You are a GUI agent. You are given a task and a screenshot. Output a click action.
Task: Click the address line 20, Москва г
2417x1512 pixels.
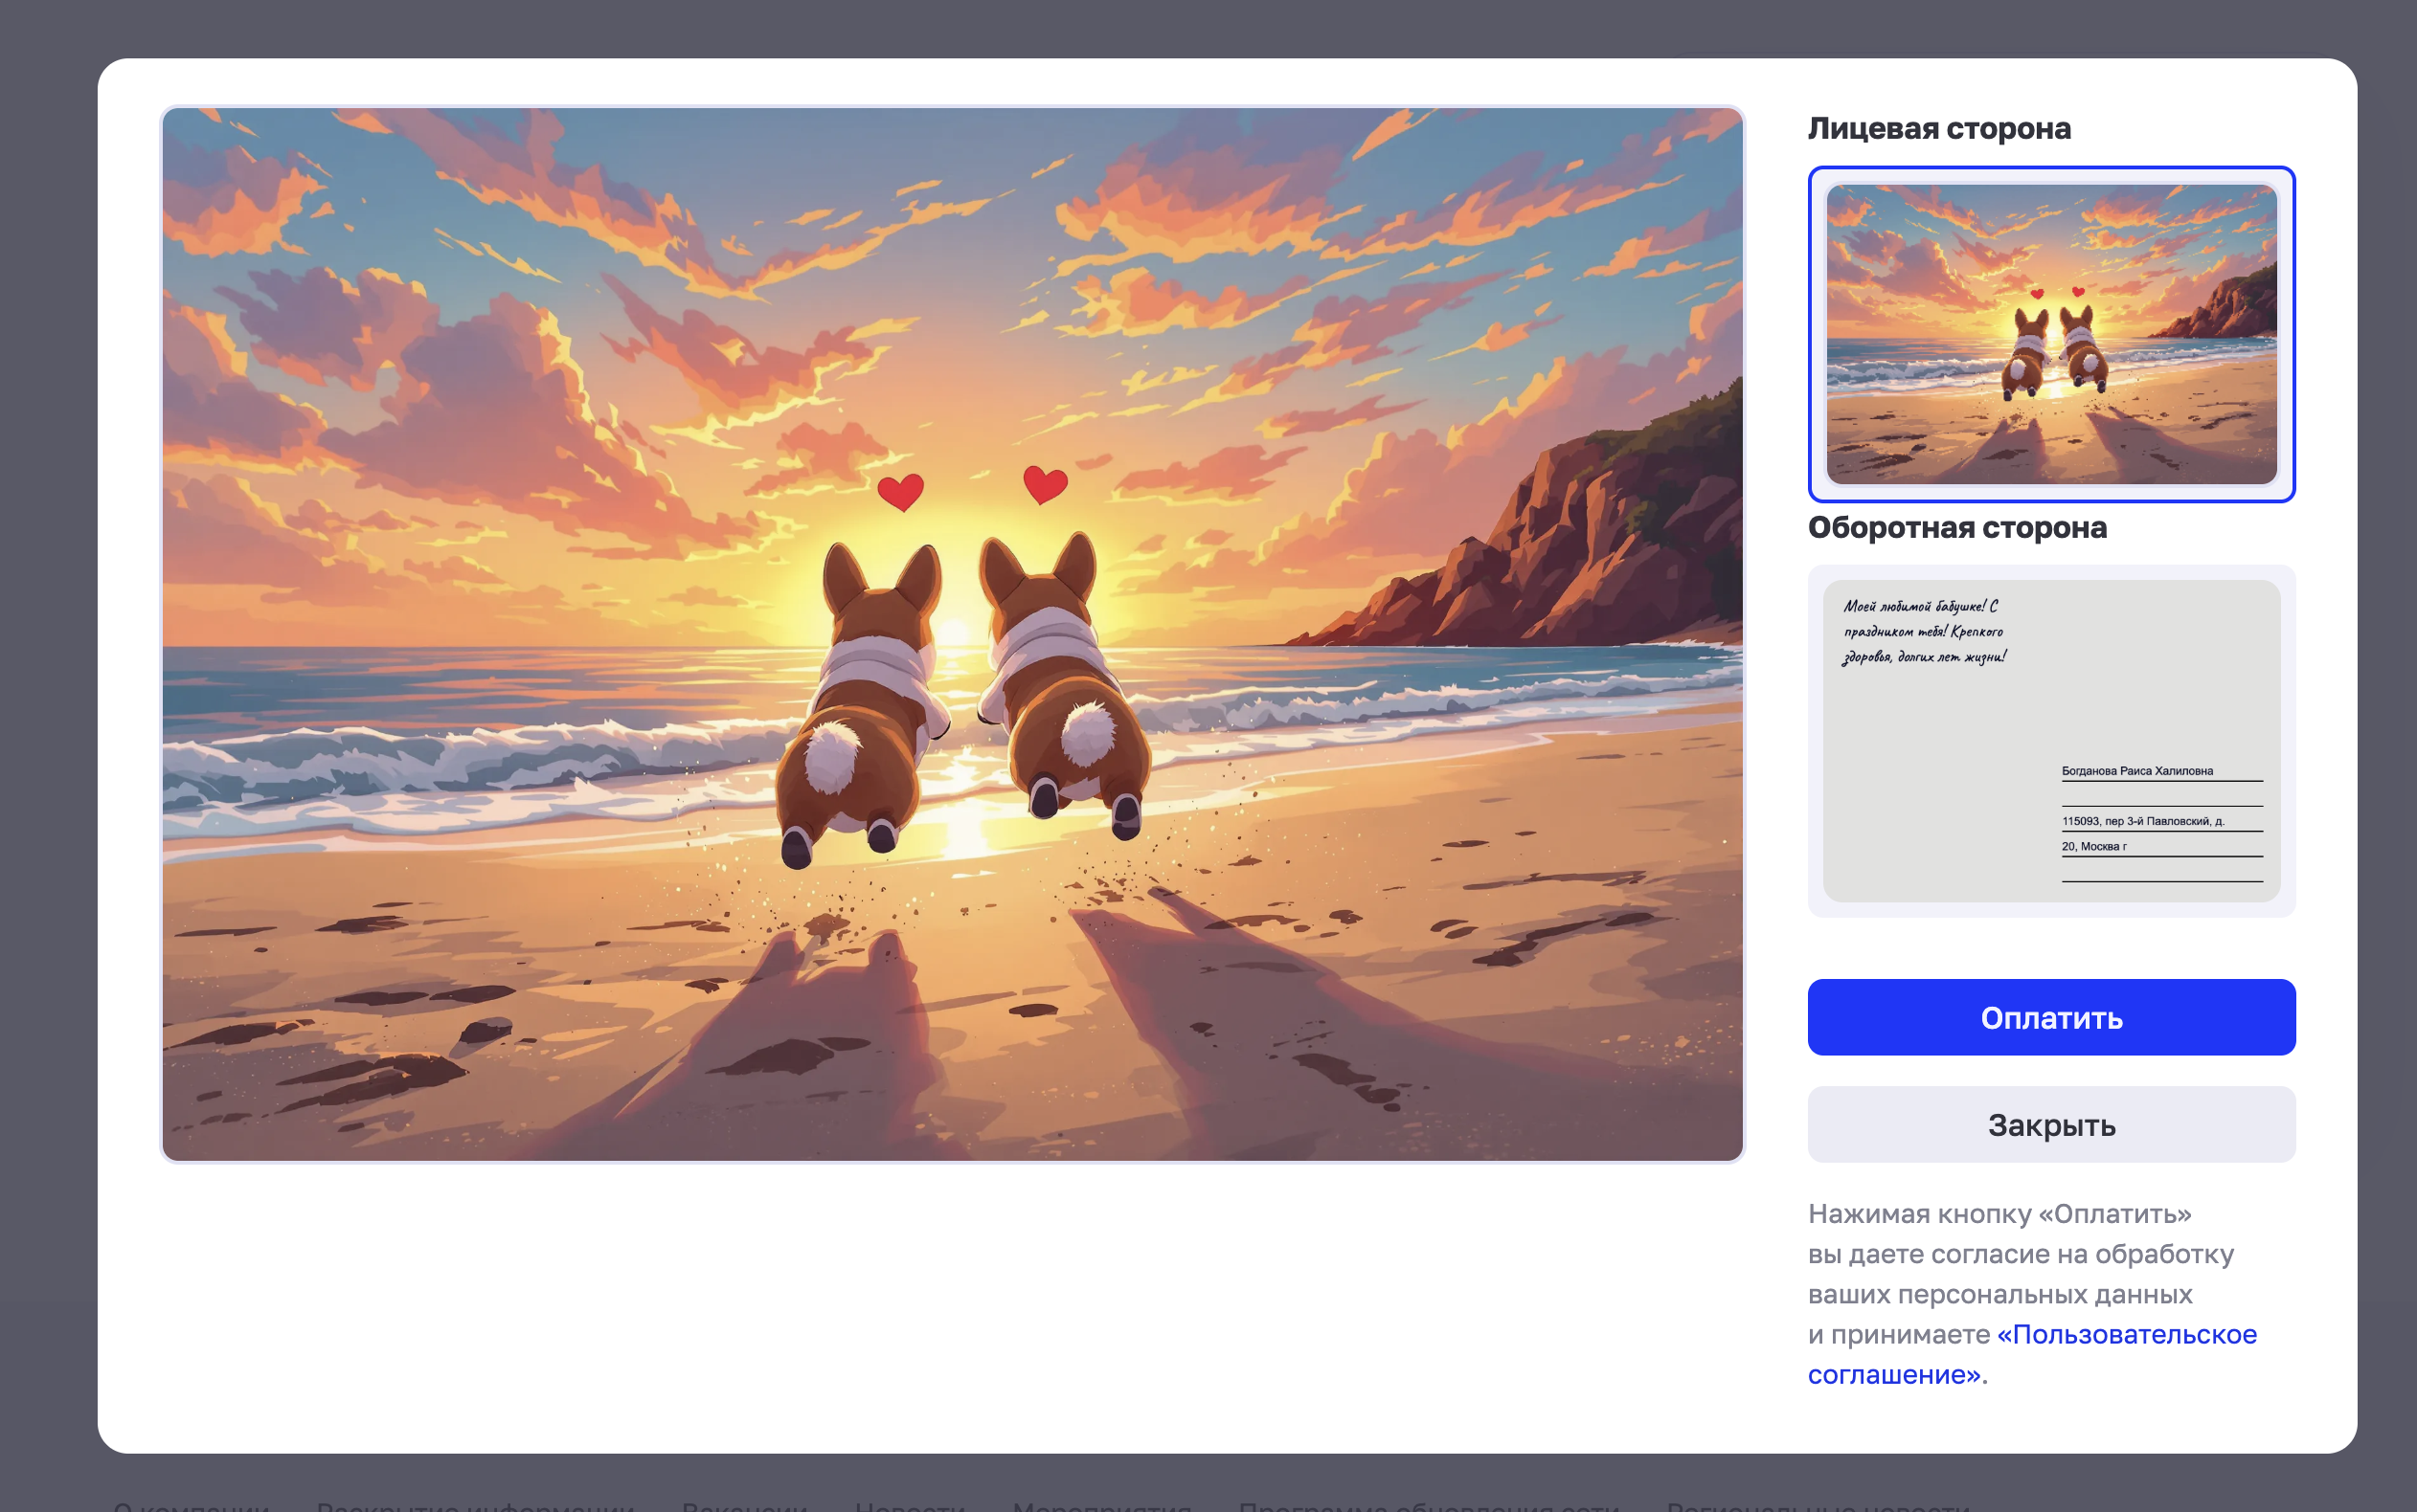pyautogui.click(x=2094, y=846)
